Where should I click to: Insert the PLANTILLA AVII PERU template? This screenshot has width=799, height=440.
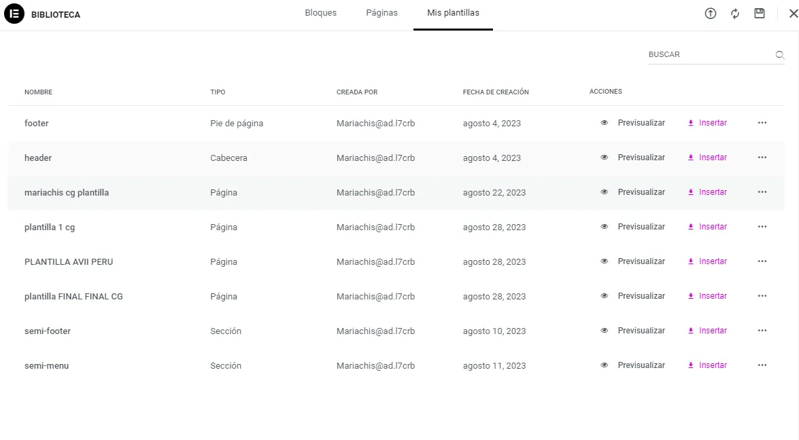[707, 261]
